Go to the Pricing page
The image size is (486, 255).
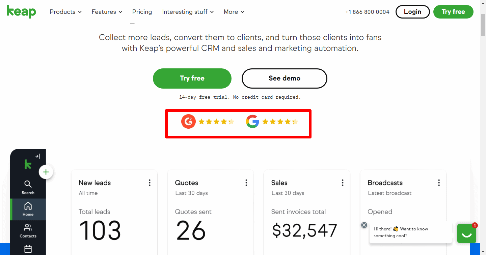pos(142,12)
